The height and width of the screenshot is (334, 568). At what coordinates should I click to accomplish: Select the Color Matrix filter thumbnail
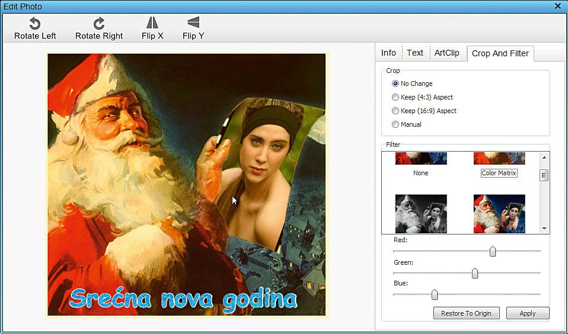coord(499,159)
